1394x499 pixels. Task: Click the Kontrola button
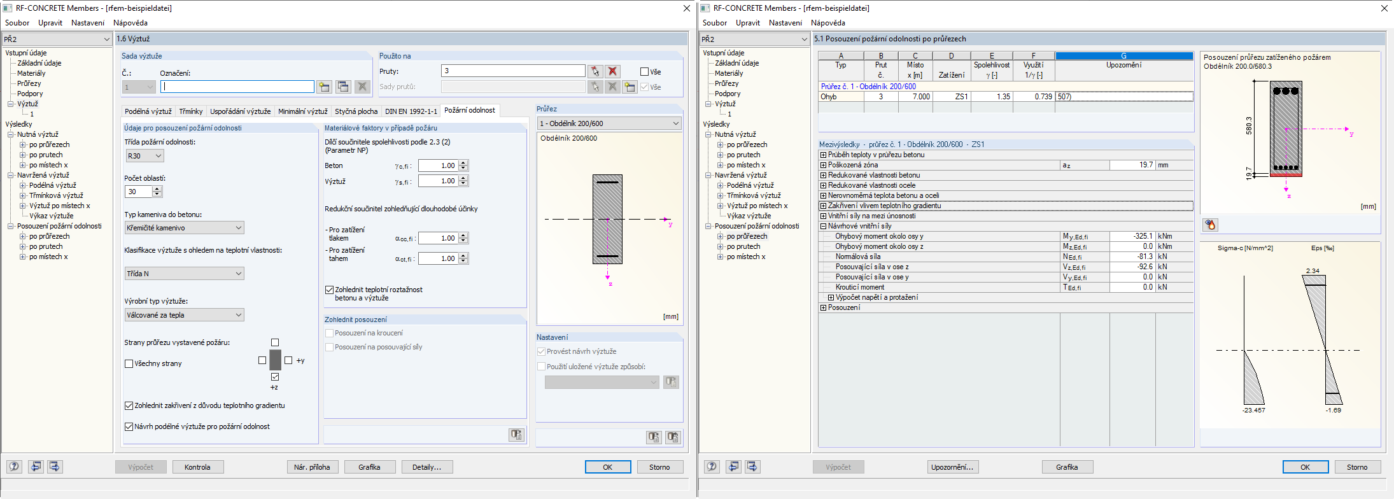[x=197, y=467]
